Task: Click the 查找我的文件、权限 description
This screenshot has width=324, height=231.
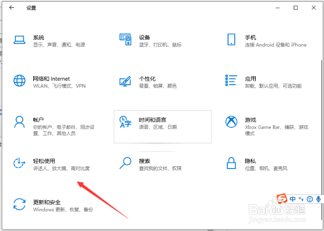Action: 160,168
